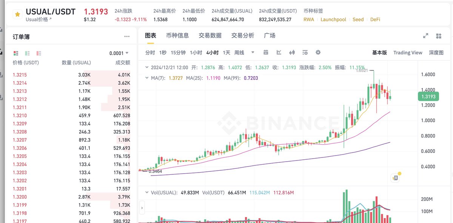
Task: Select sell-orders-only order book view
Action: click(39, 53)
